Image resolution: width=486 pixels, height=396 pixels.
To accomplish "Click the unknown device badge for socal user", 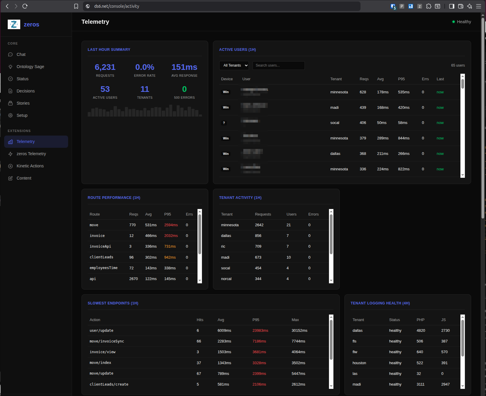I will [x=224, y=123].
